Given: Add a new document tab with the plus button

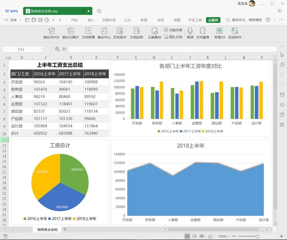Looking at the screenshot, I should pos(99,11).
